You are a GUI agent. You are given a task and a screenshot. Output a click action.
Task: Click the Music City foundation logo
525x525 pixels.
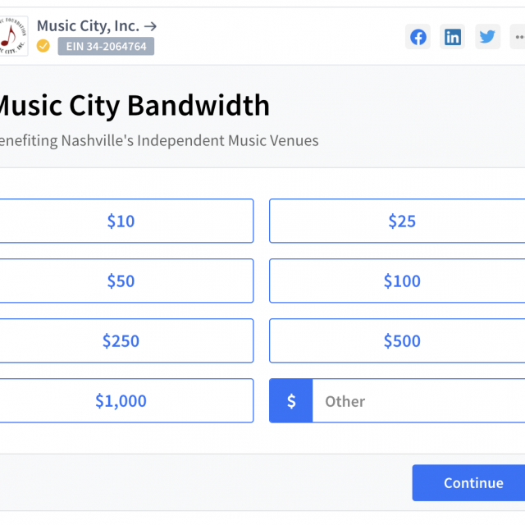point(12,36)
